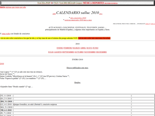
Task: Go to the NACHO BÉJAR page
Action: coord(67,3)
